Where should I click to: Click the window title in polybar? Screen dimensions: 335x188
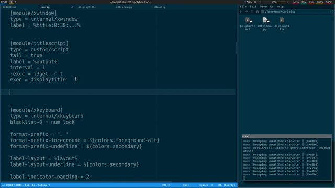click(131, 2)
